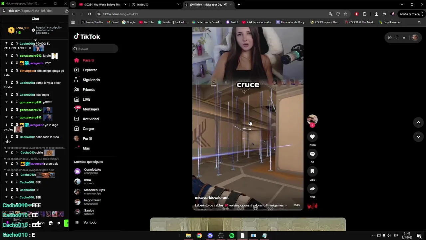
Task: Click TikTok desktop app download icon
Action: 404,38
